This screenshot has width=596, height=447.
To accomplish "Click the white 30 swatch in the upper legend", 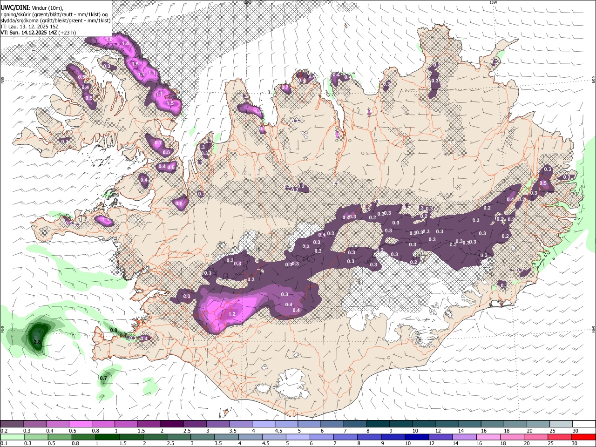I will coord(583,424).
